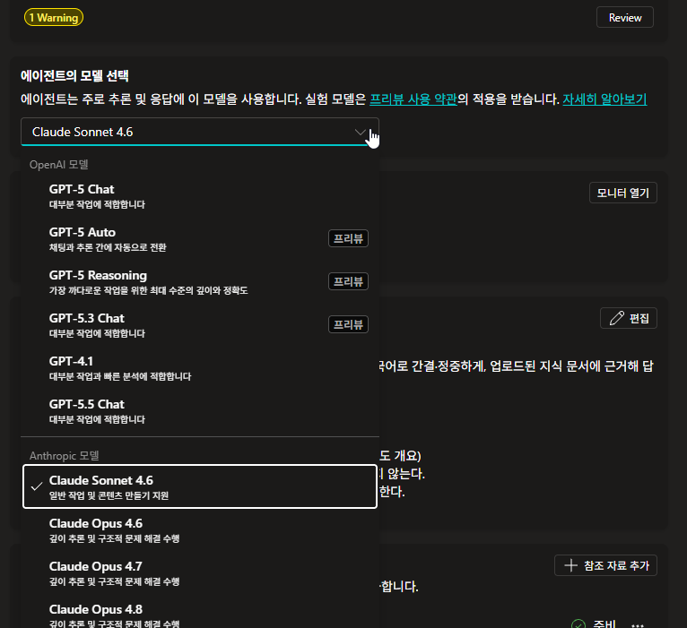Click the 일반 작업 및 콘텐츠 만들기 지원 text
The height and width of the screenshot is (628, 687).
click(109, 495)
